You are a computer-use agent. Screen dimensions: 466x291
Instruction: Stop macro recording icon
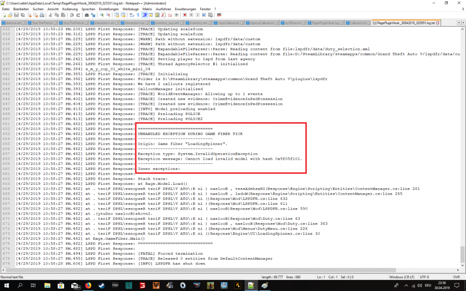(x=191, y=15)
